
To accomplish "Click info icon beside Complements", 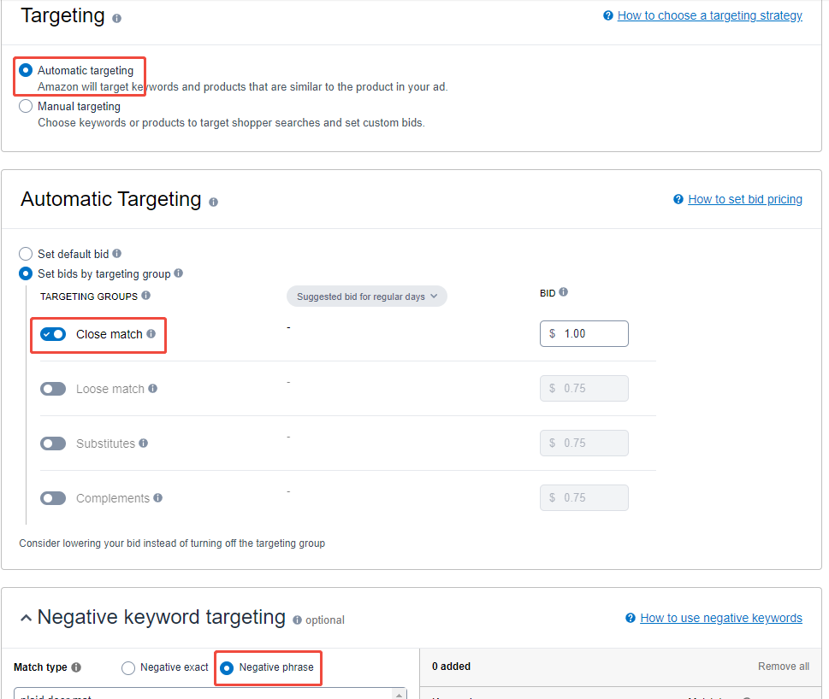I will pyautogui.click(x=158, y=498).
